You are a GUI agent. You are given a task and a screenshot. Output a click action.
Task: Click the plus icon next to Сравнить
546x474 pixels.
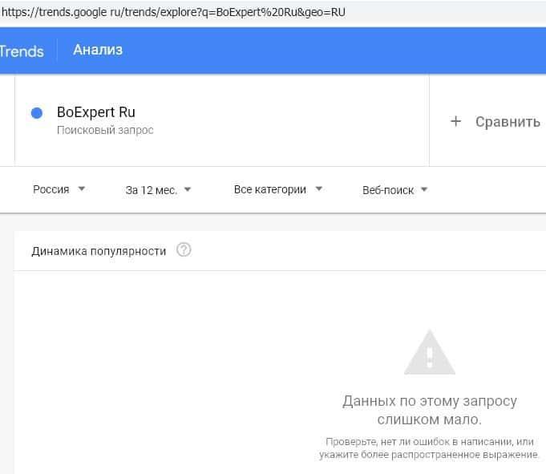(x=455, y=121)
